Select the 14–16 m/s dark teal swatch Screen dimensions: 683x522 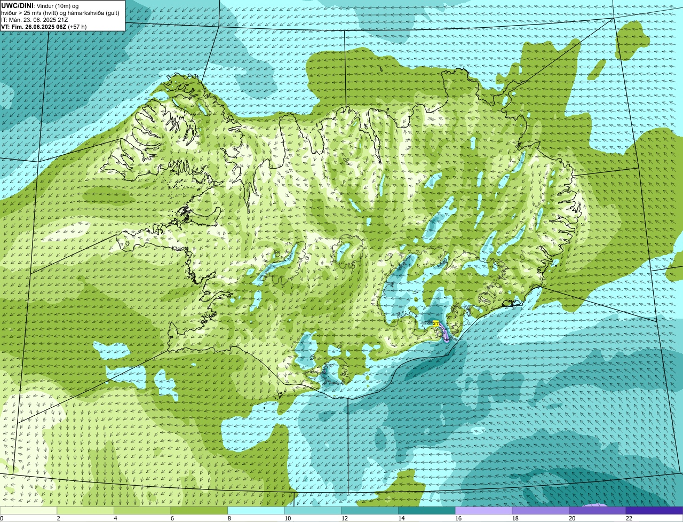(x=427, y=511)
